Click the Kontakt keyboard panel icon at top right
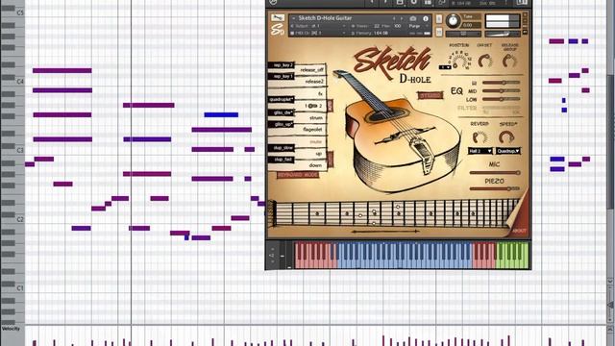Screen dimensions: 615x346 pos(522,3)
